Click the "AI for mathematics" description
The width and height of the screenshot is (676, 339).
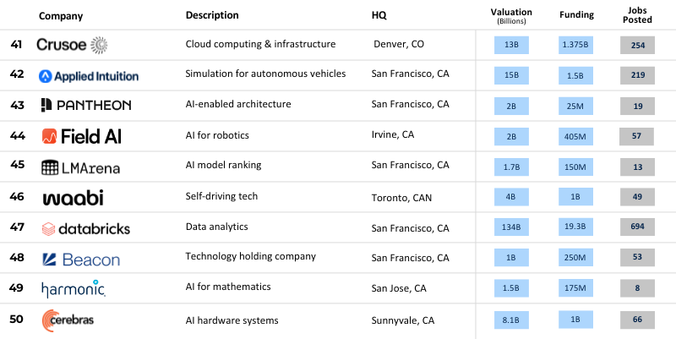pyautogui.click(x=226, y=287)
